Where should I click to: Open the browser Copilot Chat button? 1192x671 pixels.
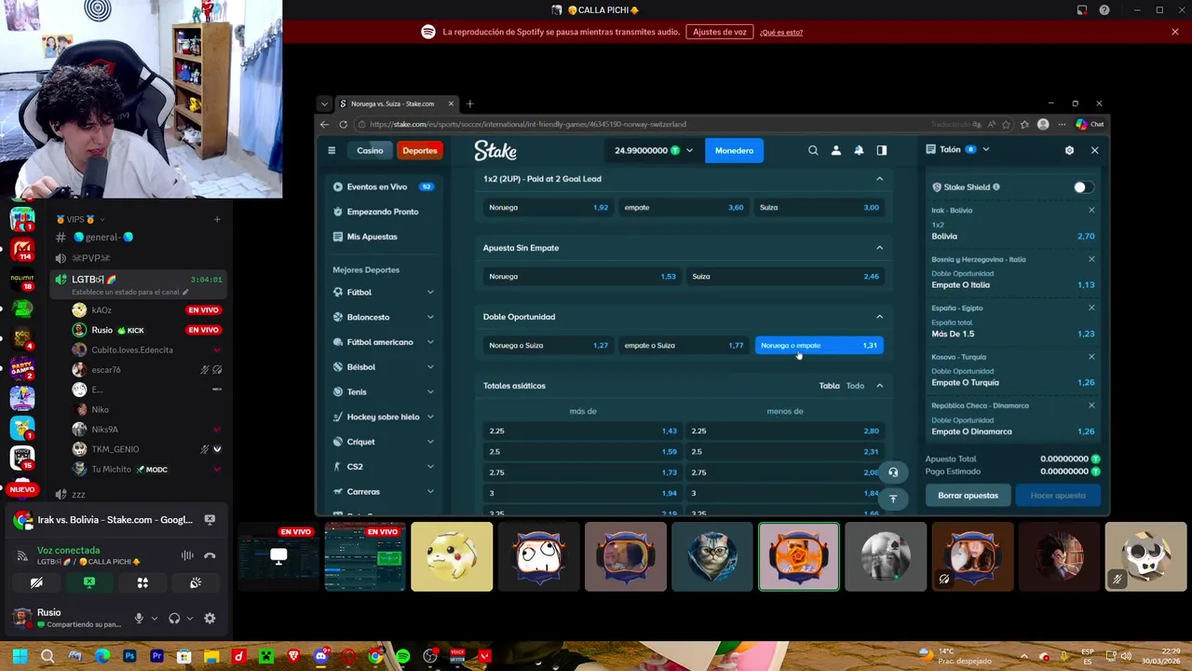coord(1090,124)
